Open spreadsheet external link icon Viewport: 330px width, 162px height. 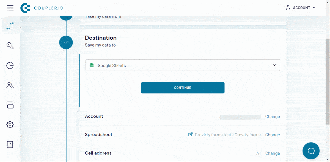click(190, 135)
